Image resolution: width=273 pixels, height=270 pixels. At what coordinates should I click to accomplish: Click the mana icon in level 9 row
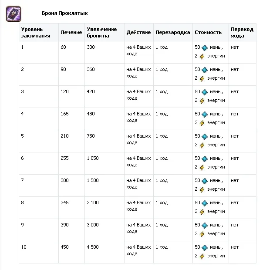click(205, 225)
